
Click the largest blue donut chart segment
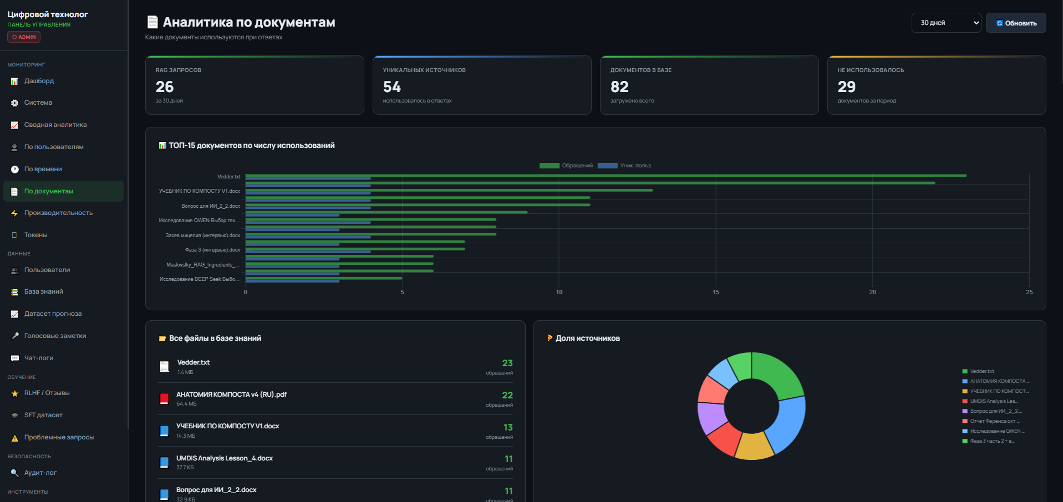(x=787, y=425)
